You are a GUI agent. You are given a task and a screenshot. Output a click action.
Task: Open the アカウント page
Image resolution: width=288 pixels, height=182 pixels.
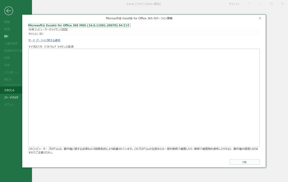click(x=11, y=90)
